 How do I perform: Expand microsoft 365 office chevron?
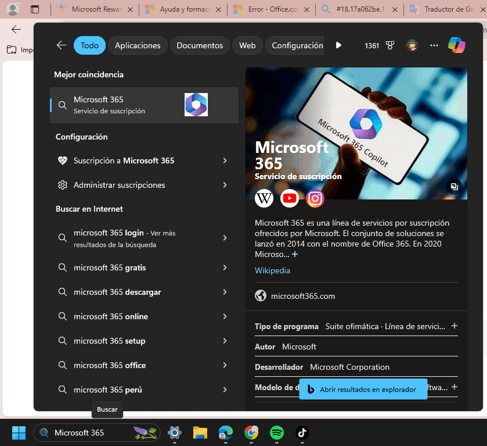tap(225, 365)
